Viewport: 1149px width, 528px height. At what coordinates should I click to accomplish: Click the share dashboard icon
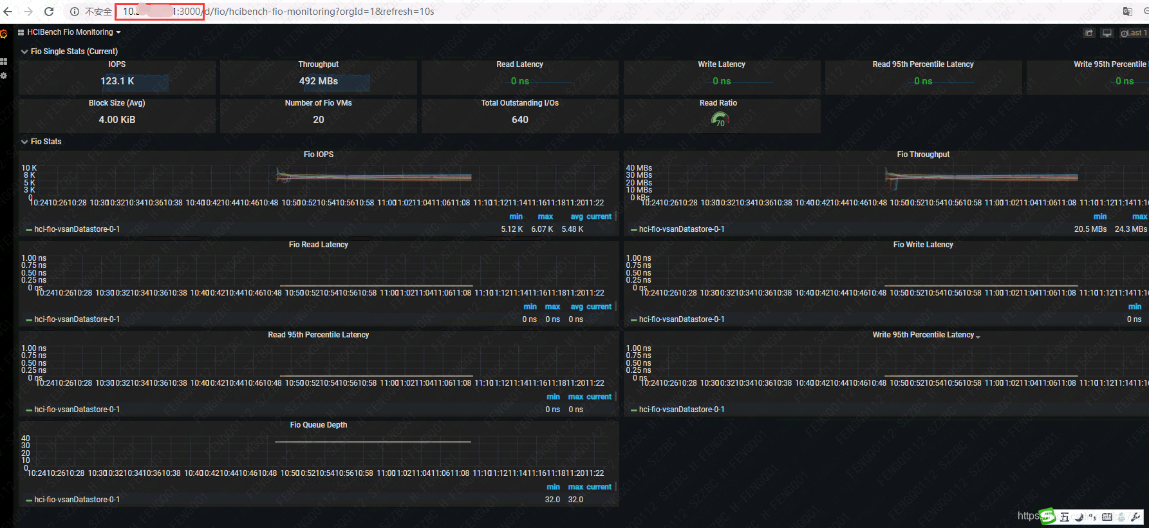click(1089, 33)
